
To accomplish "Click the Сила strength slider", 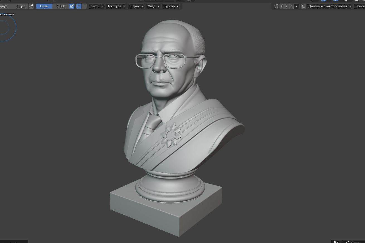I will click(52, 6).
